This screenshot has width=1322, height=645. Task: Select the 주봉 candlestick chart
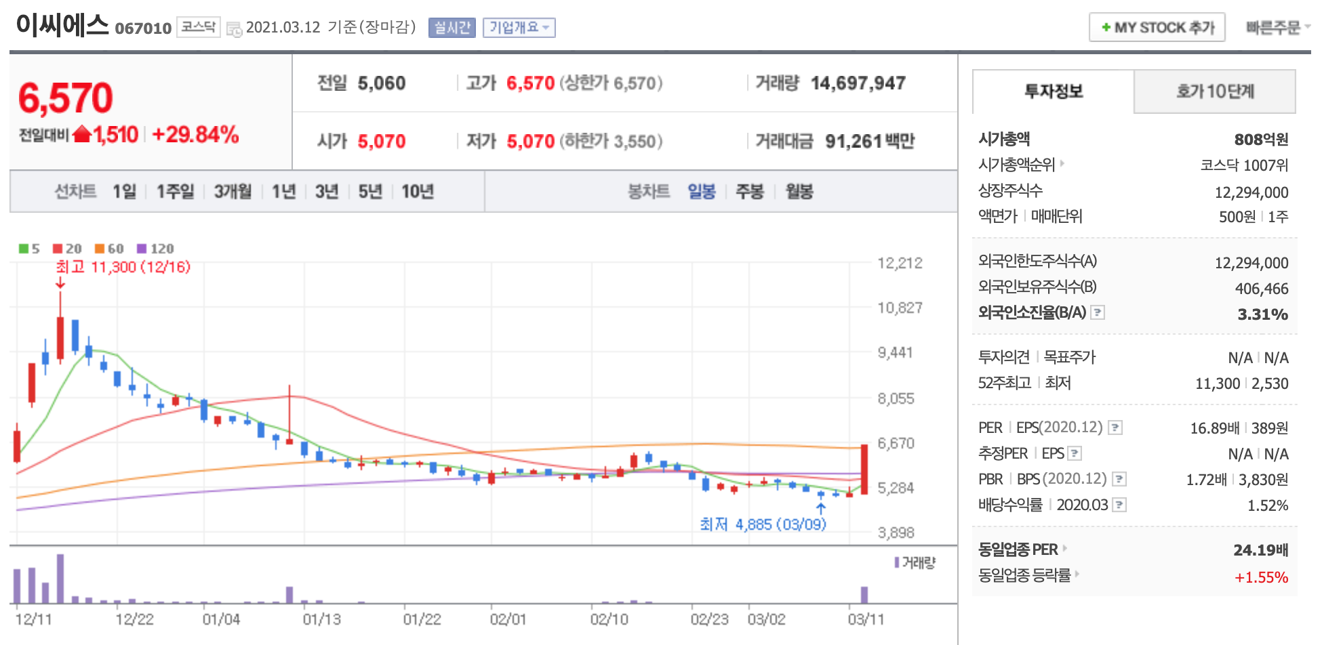pos(750,192)
